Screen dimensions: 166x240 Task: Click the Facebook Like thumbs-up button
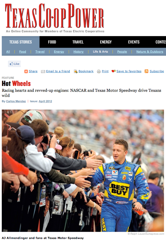[x=15, y=64]
